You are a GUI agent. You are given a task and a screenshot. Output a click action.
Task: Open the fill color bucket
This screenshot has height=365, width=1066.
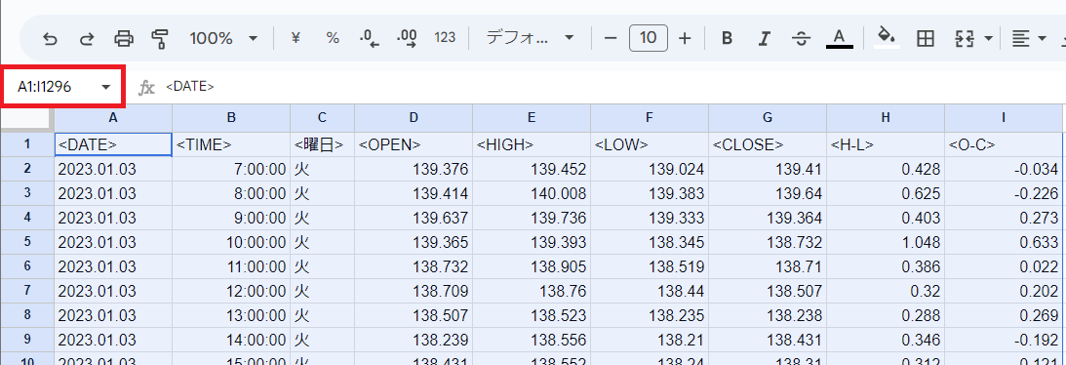886,37
